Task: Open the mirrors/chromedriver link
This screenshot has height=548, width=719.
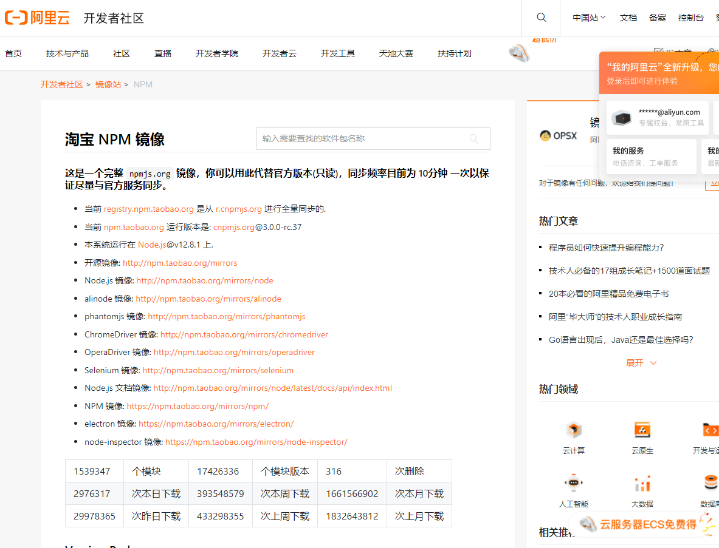Action: click(244, 334)
